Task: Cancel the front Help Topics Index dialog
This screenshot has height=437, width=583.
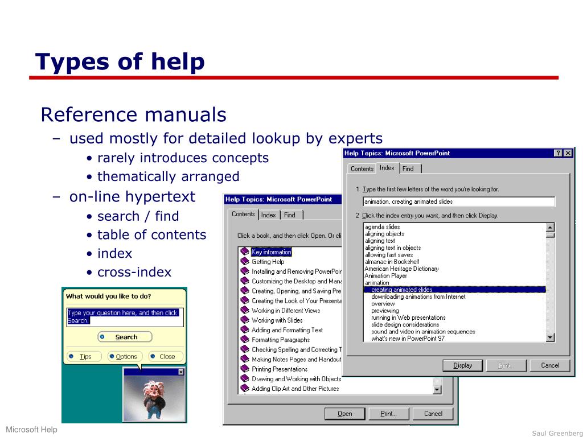Action: pyautogui.click(x=550, y=366)
